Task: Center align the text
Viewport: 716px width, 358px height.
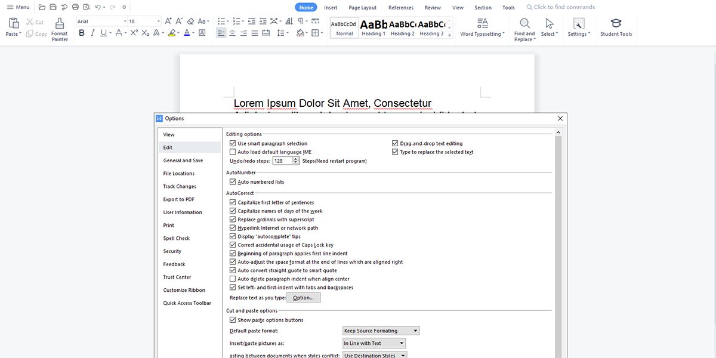Action: tap(232, 33)
